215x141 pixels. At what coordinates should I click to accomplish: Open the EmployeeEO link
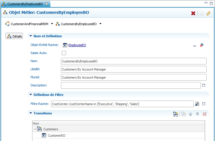coord(77,45)
